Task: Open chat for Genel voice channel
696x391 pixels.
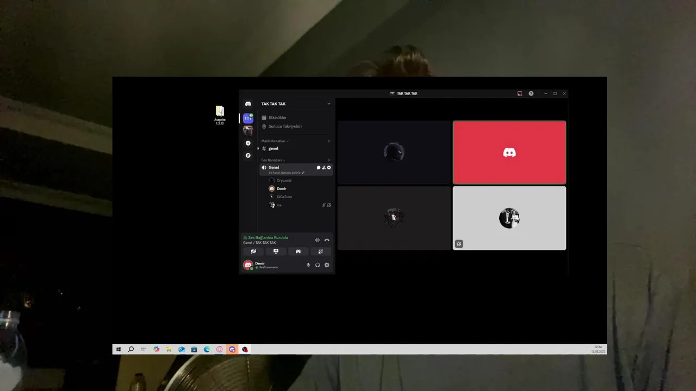Action: click(319, 168)
